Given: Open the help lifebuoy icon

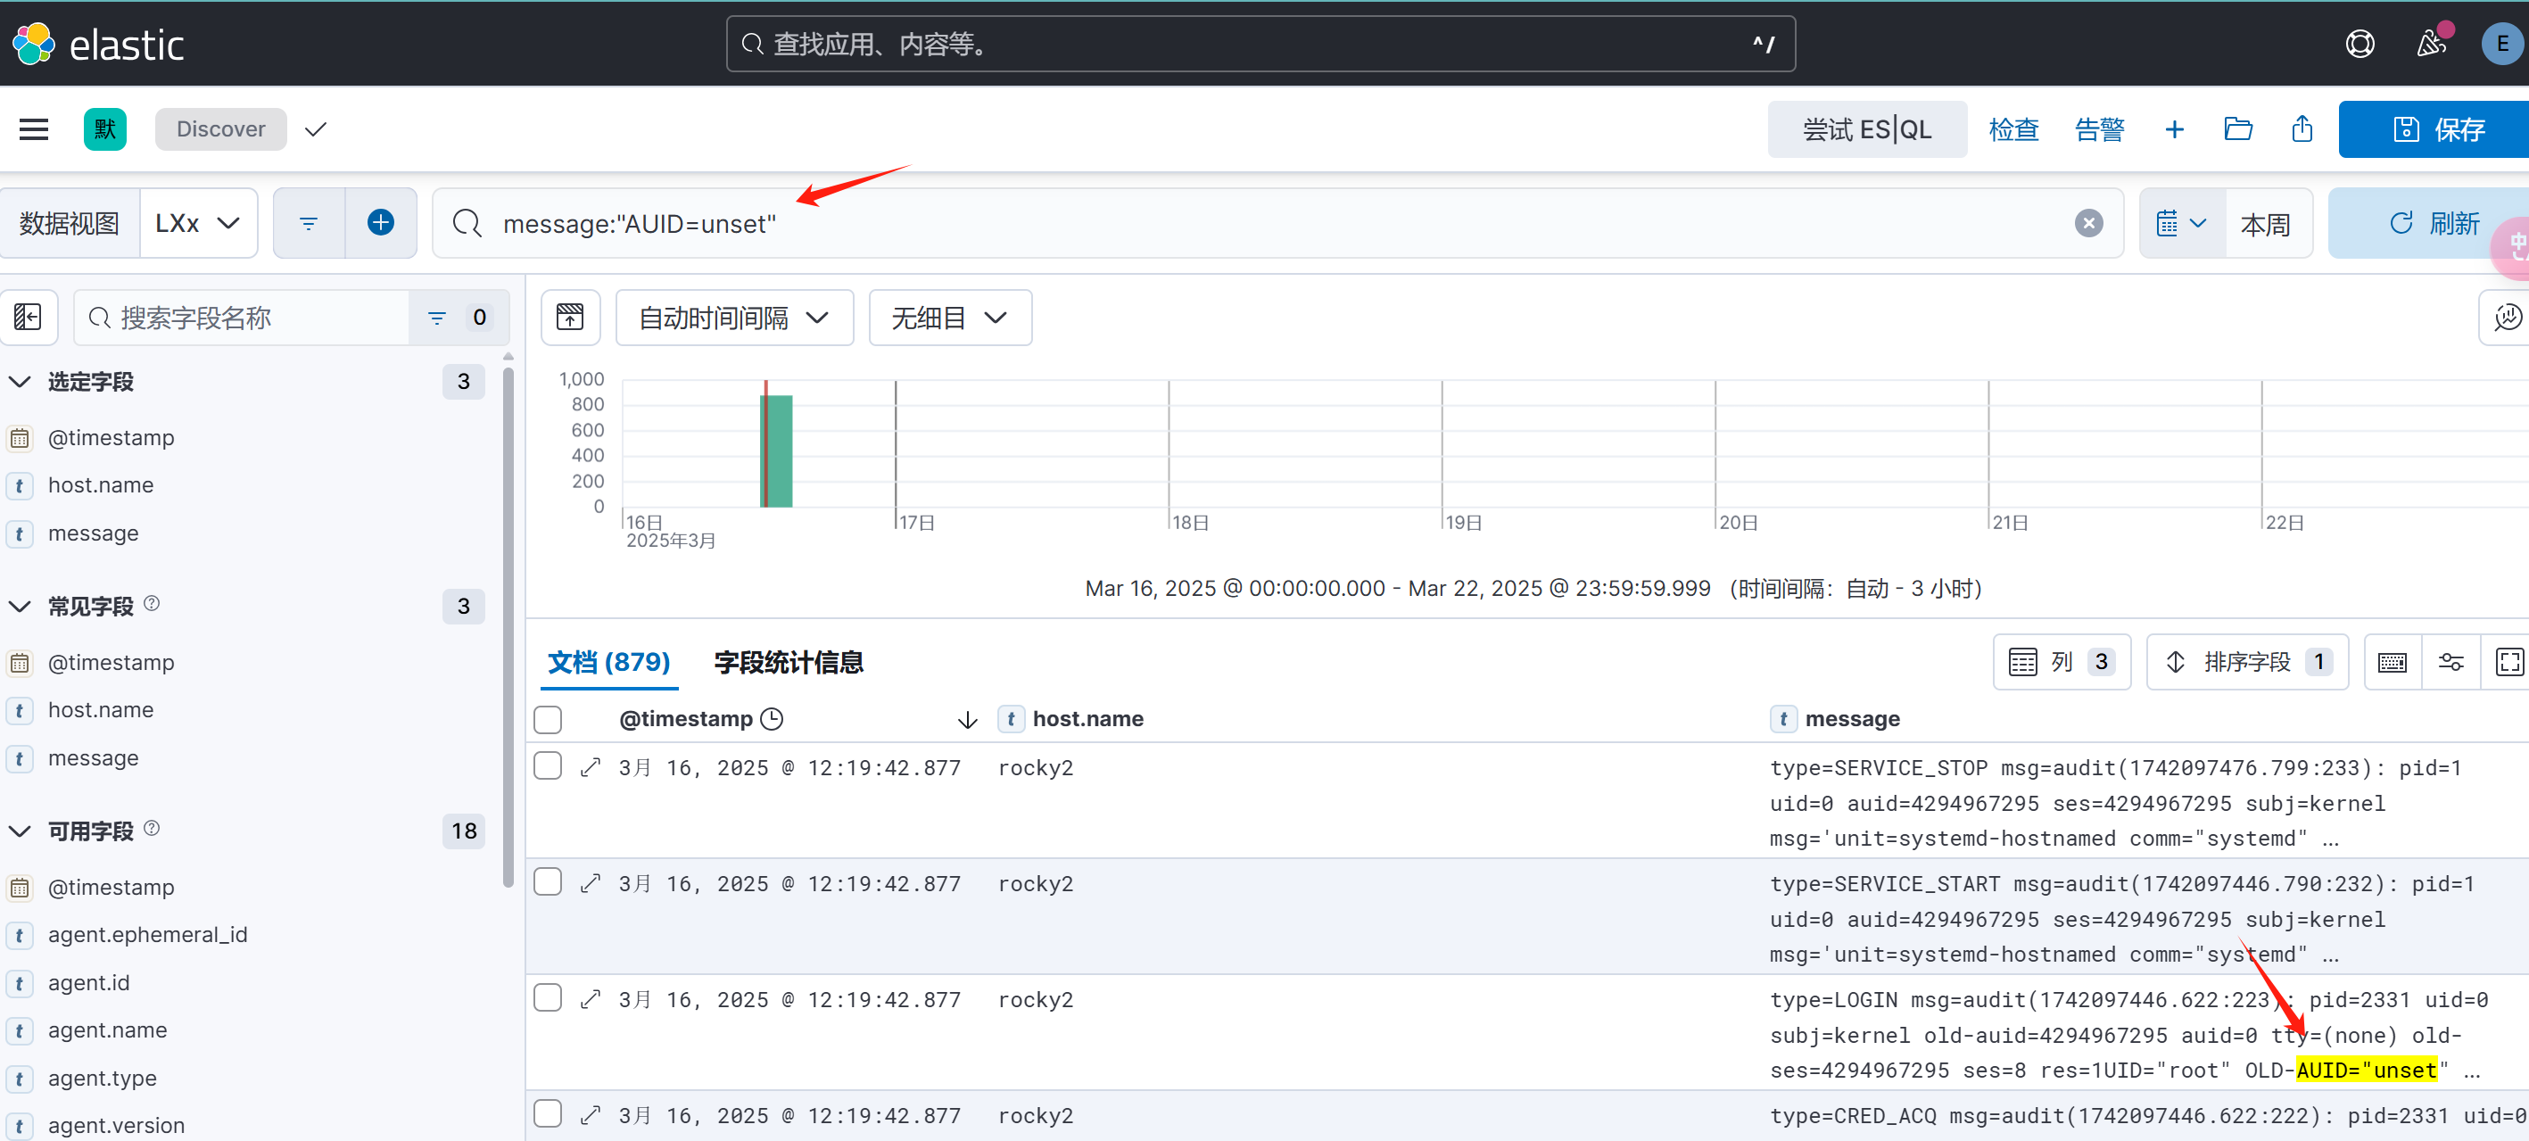Looking at the screenshot, I should coord(2360,45).
